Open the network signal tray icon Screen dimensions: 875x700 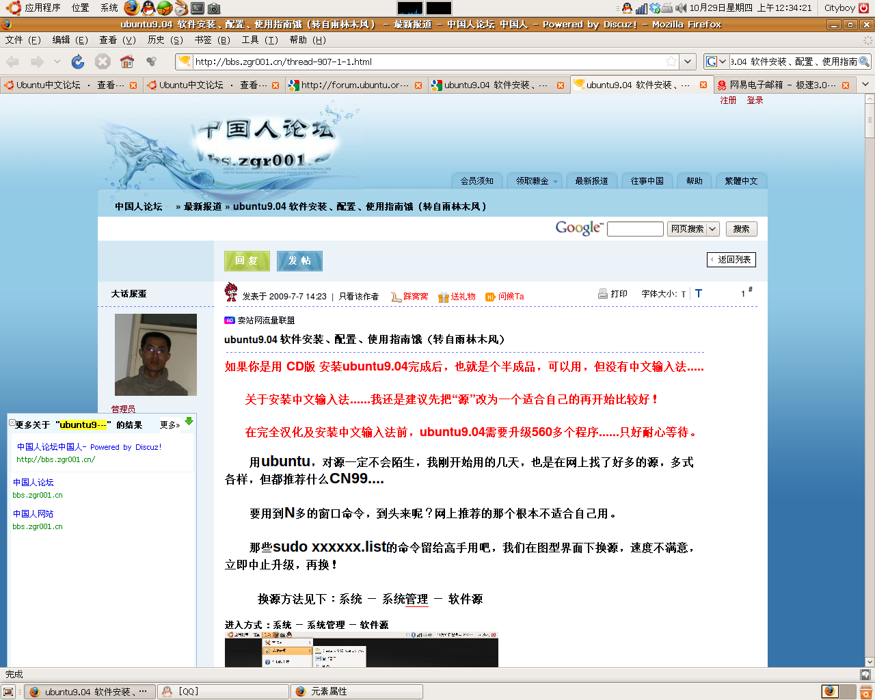tap(641, 8)
